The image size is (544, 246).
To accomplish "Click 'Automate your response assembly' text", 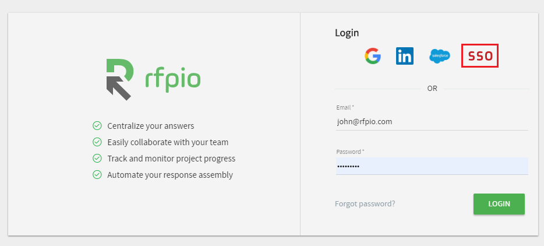I will [170, 175].
